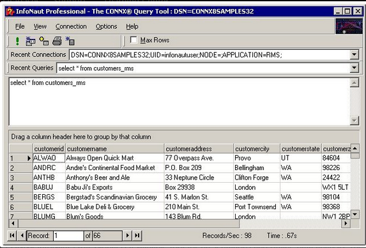Viewport: 366px width, 248px height.
Task: Click the table grid toolbar icon
Action: coord(31,41)
